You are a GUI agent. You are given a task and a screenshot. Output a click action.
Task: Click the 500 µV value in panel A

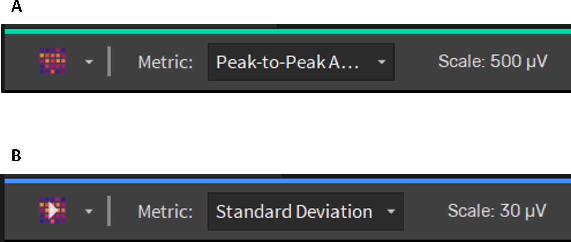pos(519,62)
